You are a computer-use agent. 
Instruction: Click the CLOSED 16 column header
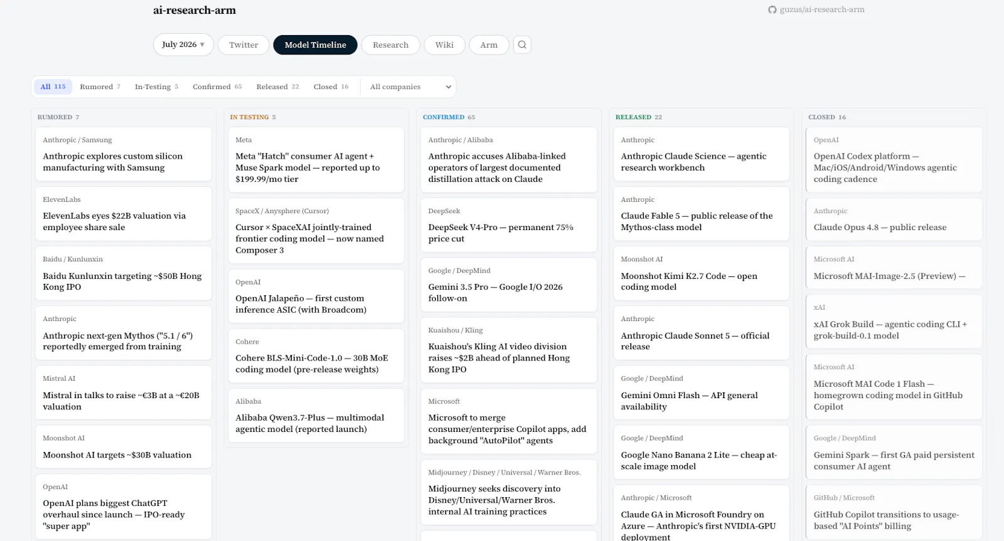[827, 117]
